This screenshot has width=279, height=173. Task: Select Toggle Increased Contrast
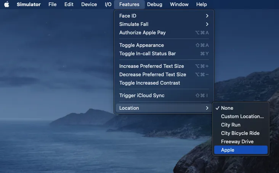(164, 83)
